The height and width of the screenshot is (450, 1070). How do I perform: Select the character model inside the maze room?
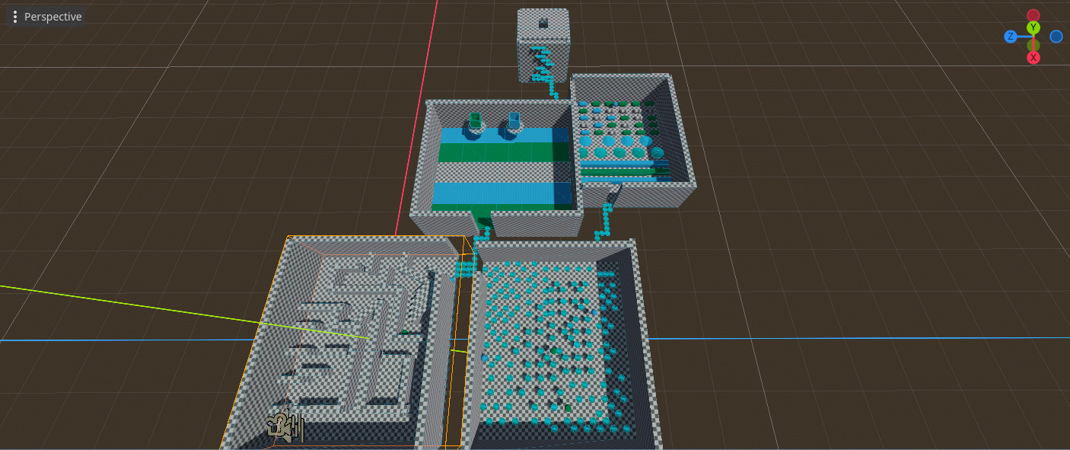coord(286,427)
